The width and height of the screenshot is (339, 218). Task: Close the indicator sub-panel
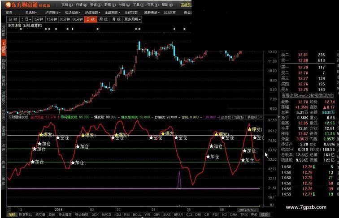click(x=261, y=117)
